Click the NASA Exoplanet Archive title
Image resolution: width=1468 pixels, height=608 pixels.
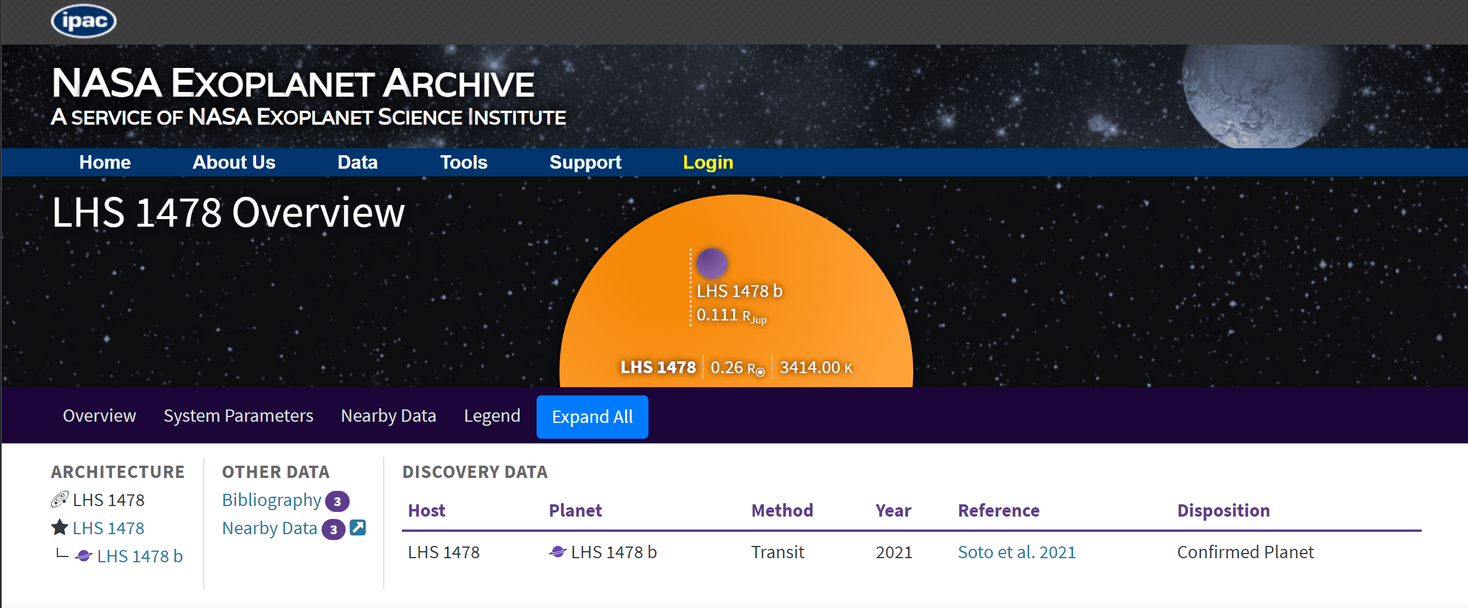point(293,83)
